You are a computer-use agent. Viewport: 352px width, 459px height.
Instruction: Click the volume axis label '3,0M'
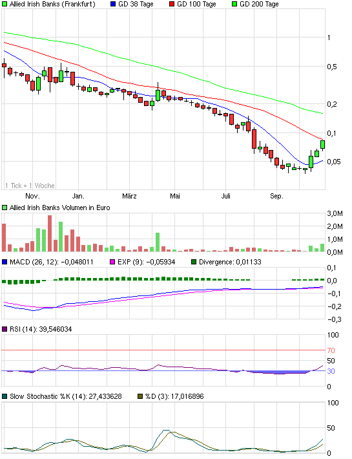click(x=335, y=213)
